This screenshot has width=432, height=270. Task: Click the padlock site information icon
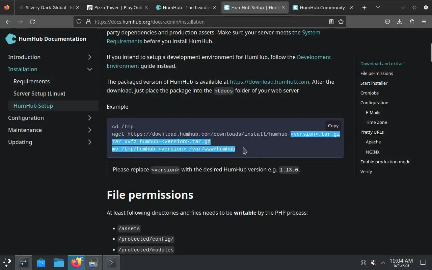pos(88,22)
